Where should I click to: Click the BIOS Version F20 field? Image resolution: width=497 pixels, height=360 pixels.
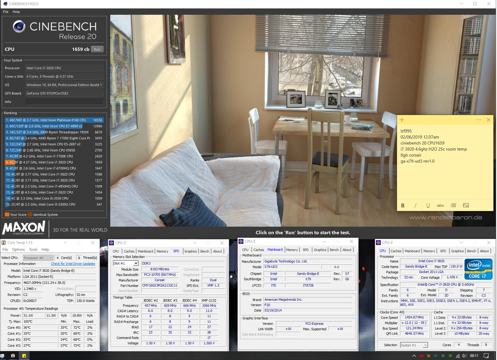click(308, 305)
